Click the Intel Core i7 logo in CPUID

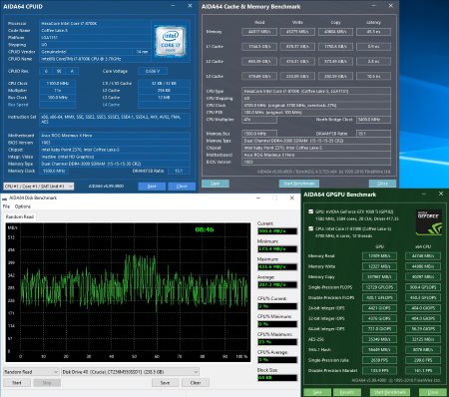click(x=170, y=42)
